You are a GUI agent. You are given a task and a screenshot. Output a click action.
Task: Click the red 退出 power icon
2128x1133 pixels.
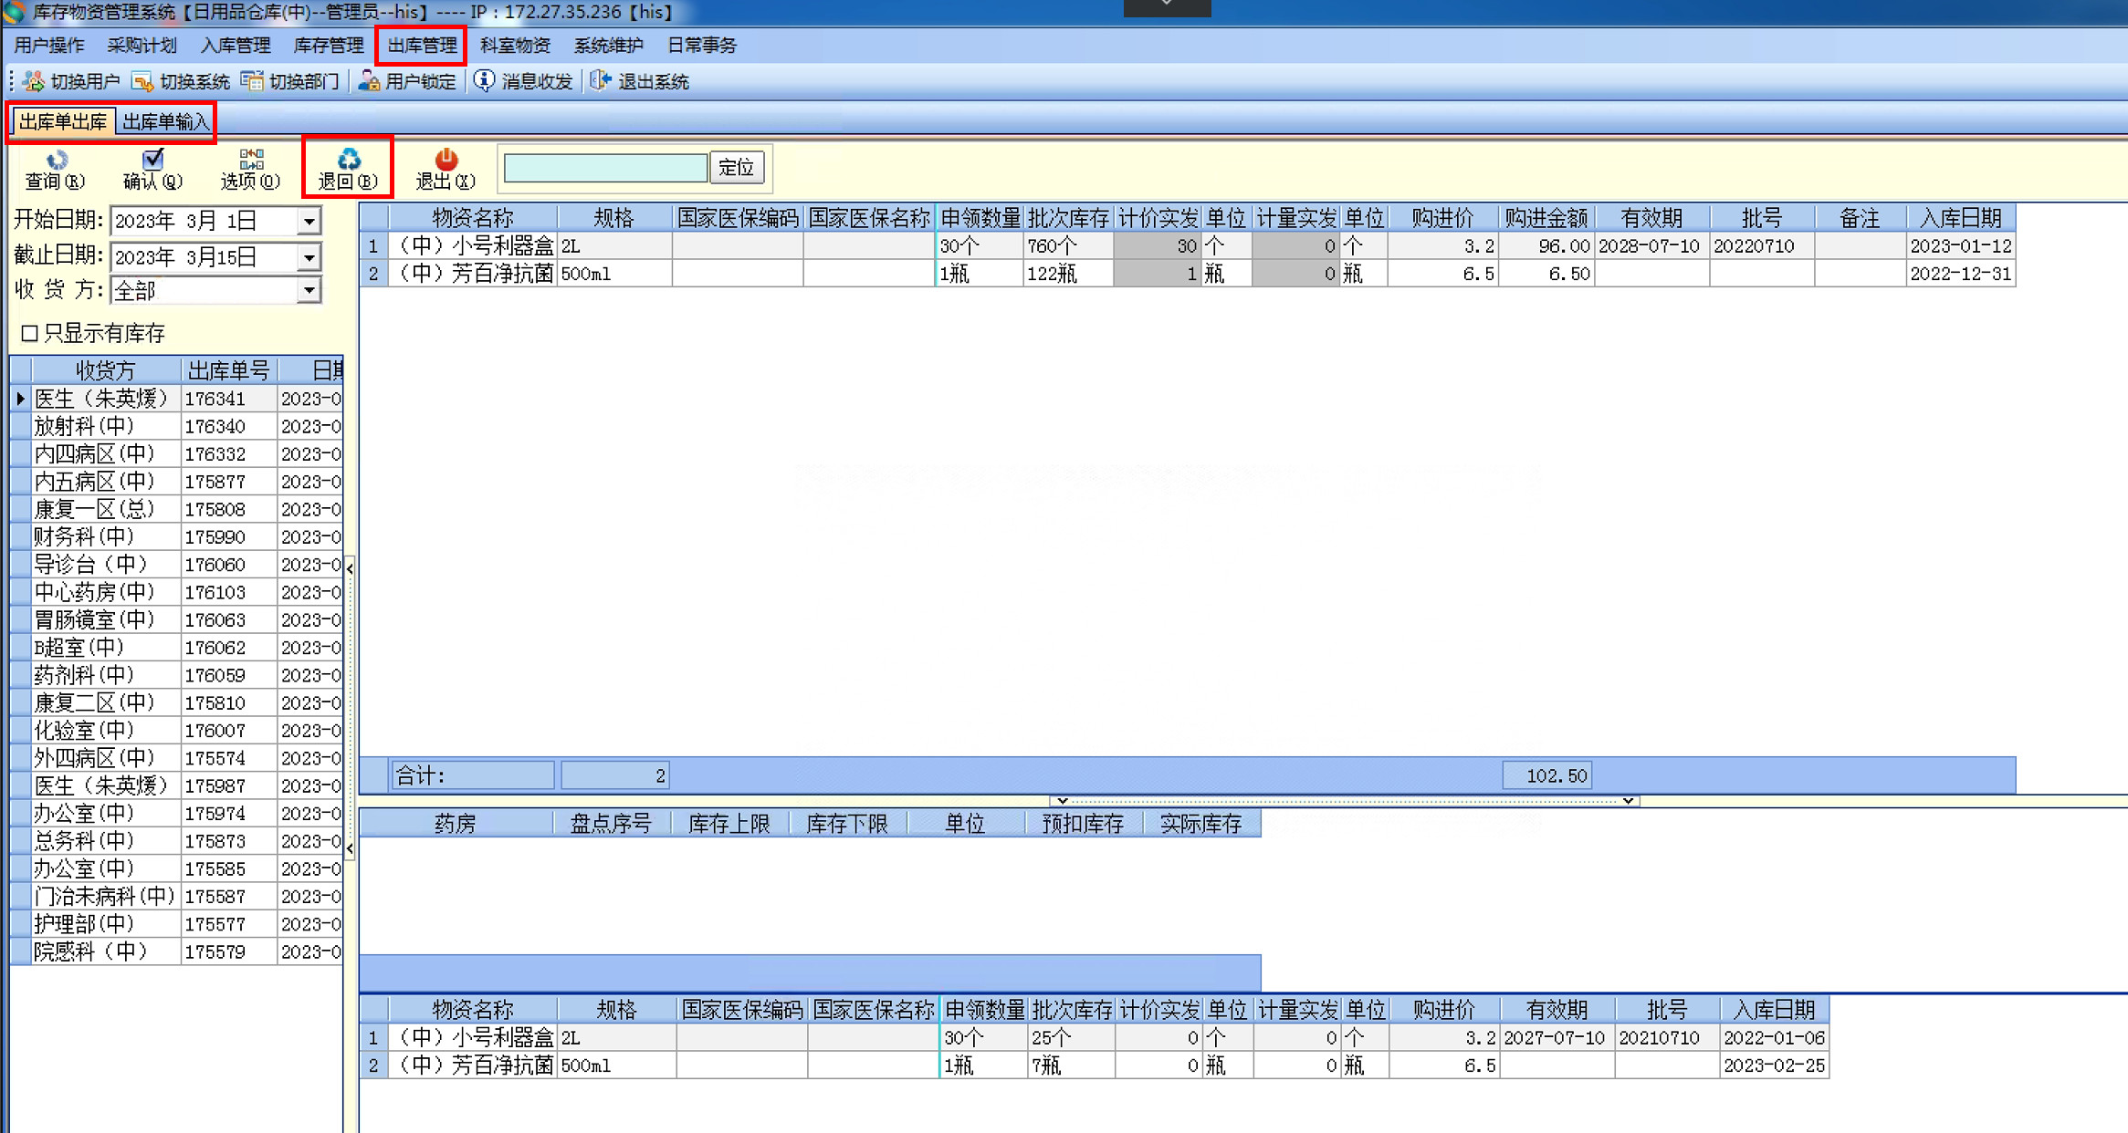click(446, 160)
